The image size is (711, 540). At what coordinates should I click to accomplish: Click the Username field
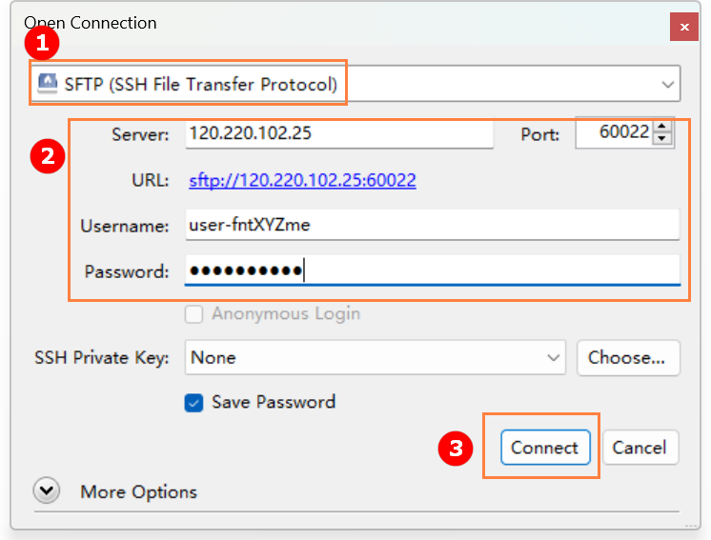click(432, 226)
